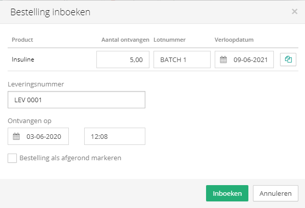This screenshot has width=305, height=208.
Task: Click the time field showing 12:08
Action: pyautogui.click(x=115, y=136)
